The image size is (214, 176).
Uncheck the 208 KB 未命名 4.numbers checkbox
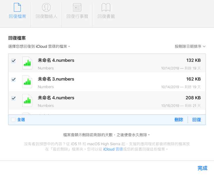(14, 98)
